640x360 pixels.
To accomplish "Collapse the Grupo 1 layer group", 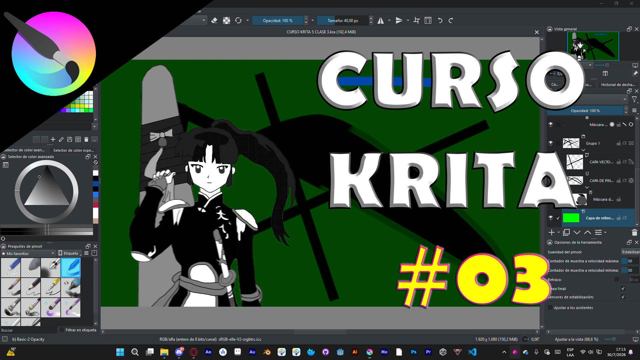I will (x=583, y=150).
